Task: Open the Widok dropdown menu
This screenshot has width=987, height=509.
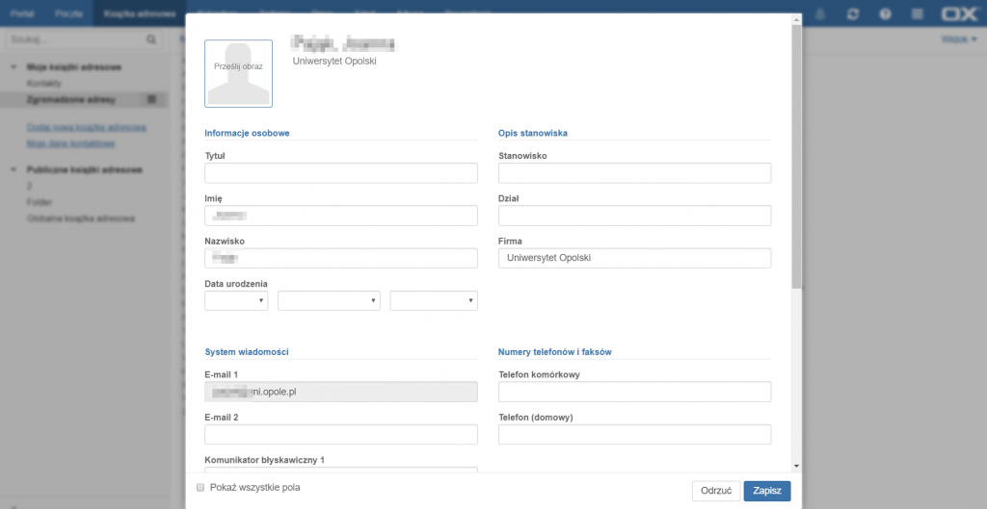Action: (959, 40)
